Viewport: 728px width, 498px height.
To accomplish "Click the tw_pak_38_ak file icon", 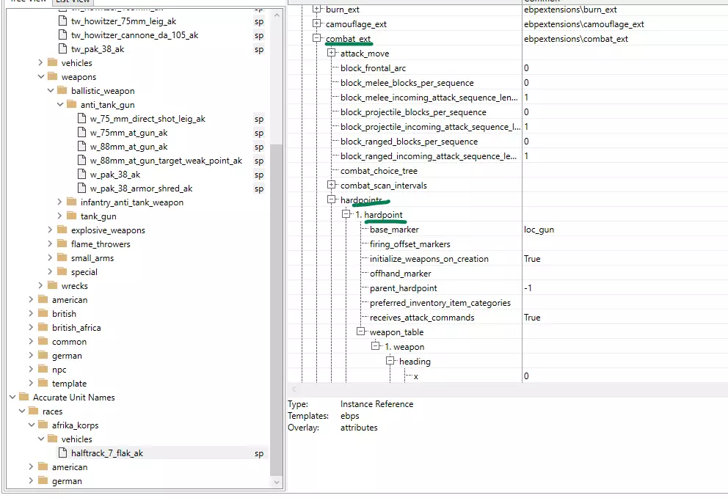I will (x=62, y=48).
